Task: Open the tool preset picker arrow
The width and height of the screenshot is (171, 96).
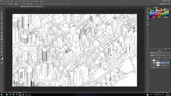Action: coord(5,4)
